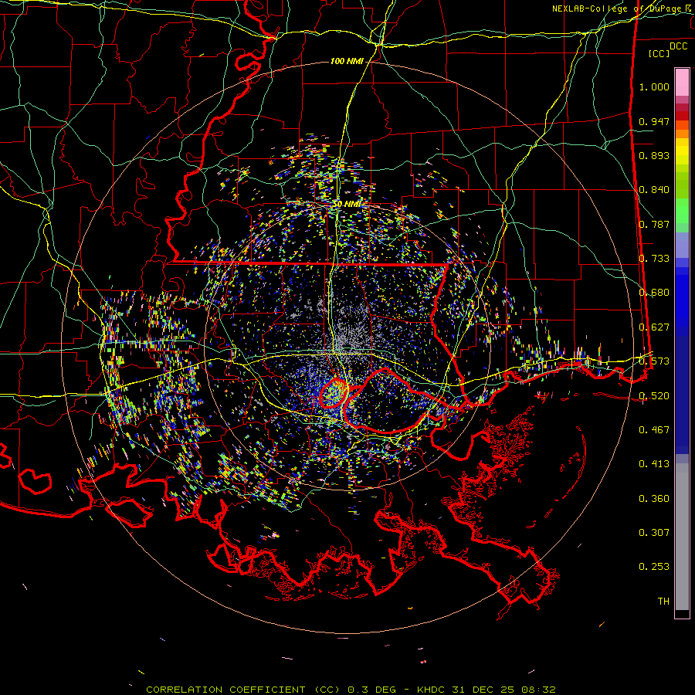Image resolution: width=695 pixels, height=695 pixels.
Task: Select the 0.893 scale value
Action: click(x=654, y=155)
